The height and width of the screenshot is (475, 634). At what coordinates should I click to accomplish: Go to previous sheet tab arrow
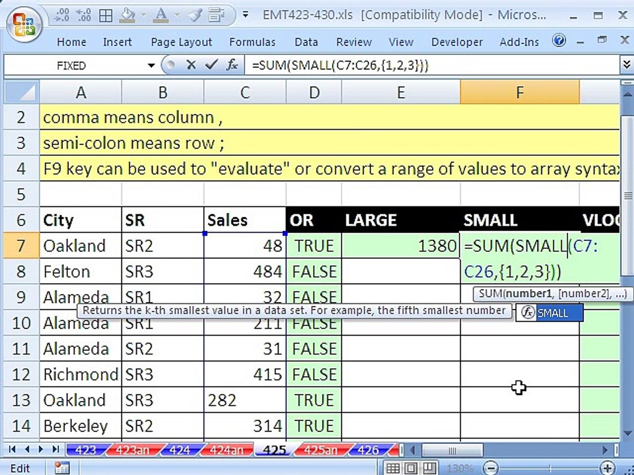click(27, 449)
